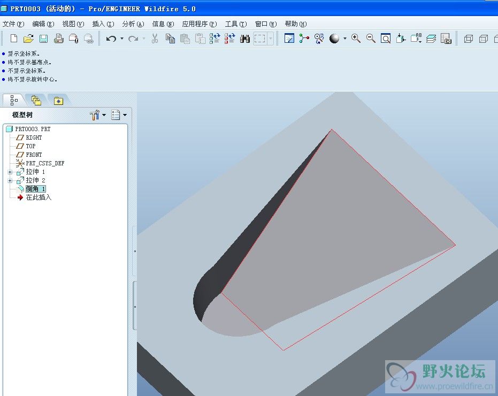This screenshot has width=498, height=396.
Task: Open the 工具(T) menu
Action: pyautogui.click(x=236, y=24)
